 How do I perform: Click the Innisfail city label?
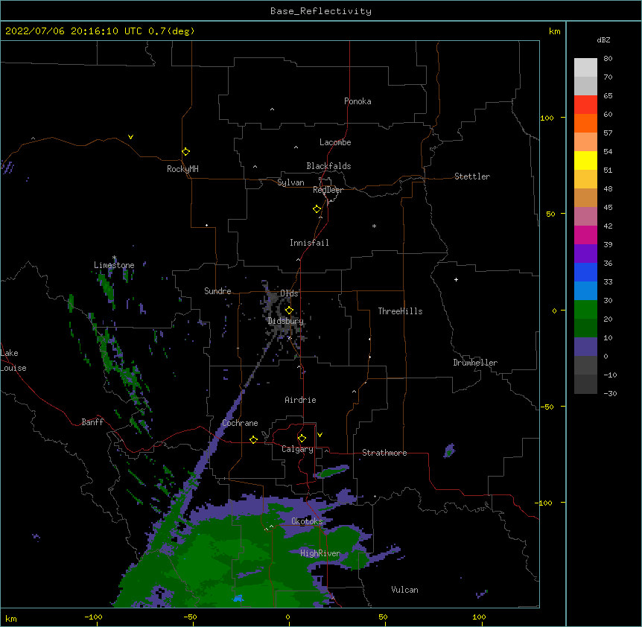[309, 243]
